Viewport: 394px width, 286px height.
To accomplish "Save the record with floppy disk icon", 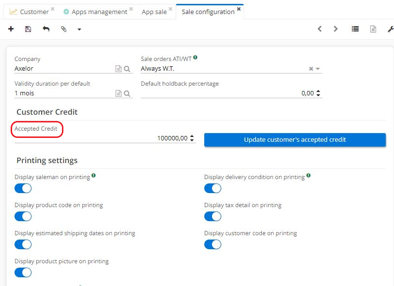I will pyautogui.click(x=28, y=29).
